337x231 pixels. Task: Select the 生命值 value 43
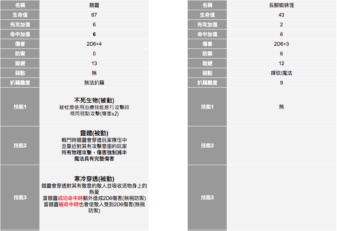[x=281, y=15]
